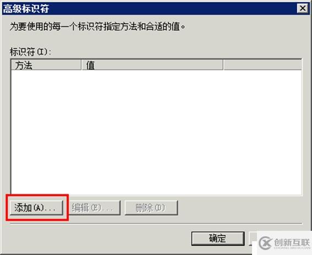Click the 值 column header
The height and width of the screenshot is (255, 312).
tap(152, 65)
